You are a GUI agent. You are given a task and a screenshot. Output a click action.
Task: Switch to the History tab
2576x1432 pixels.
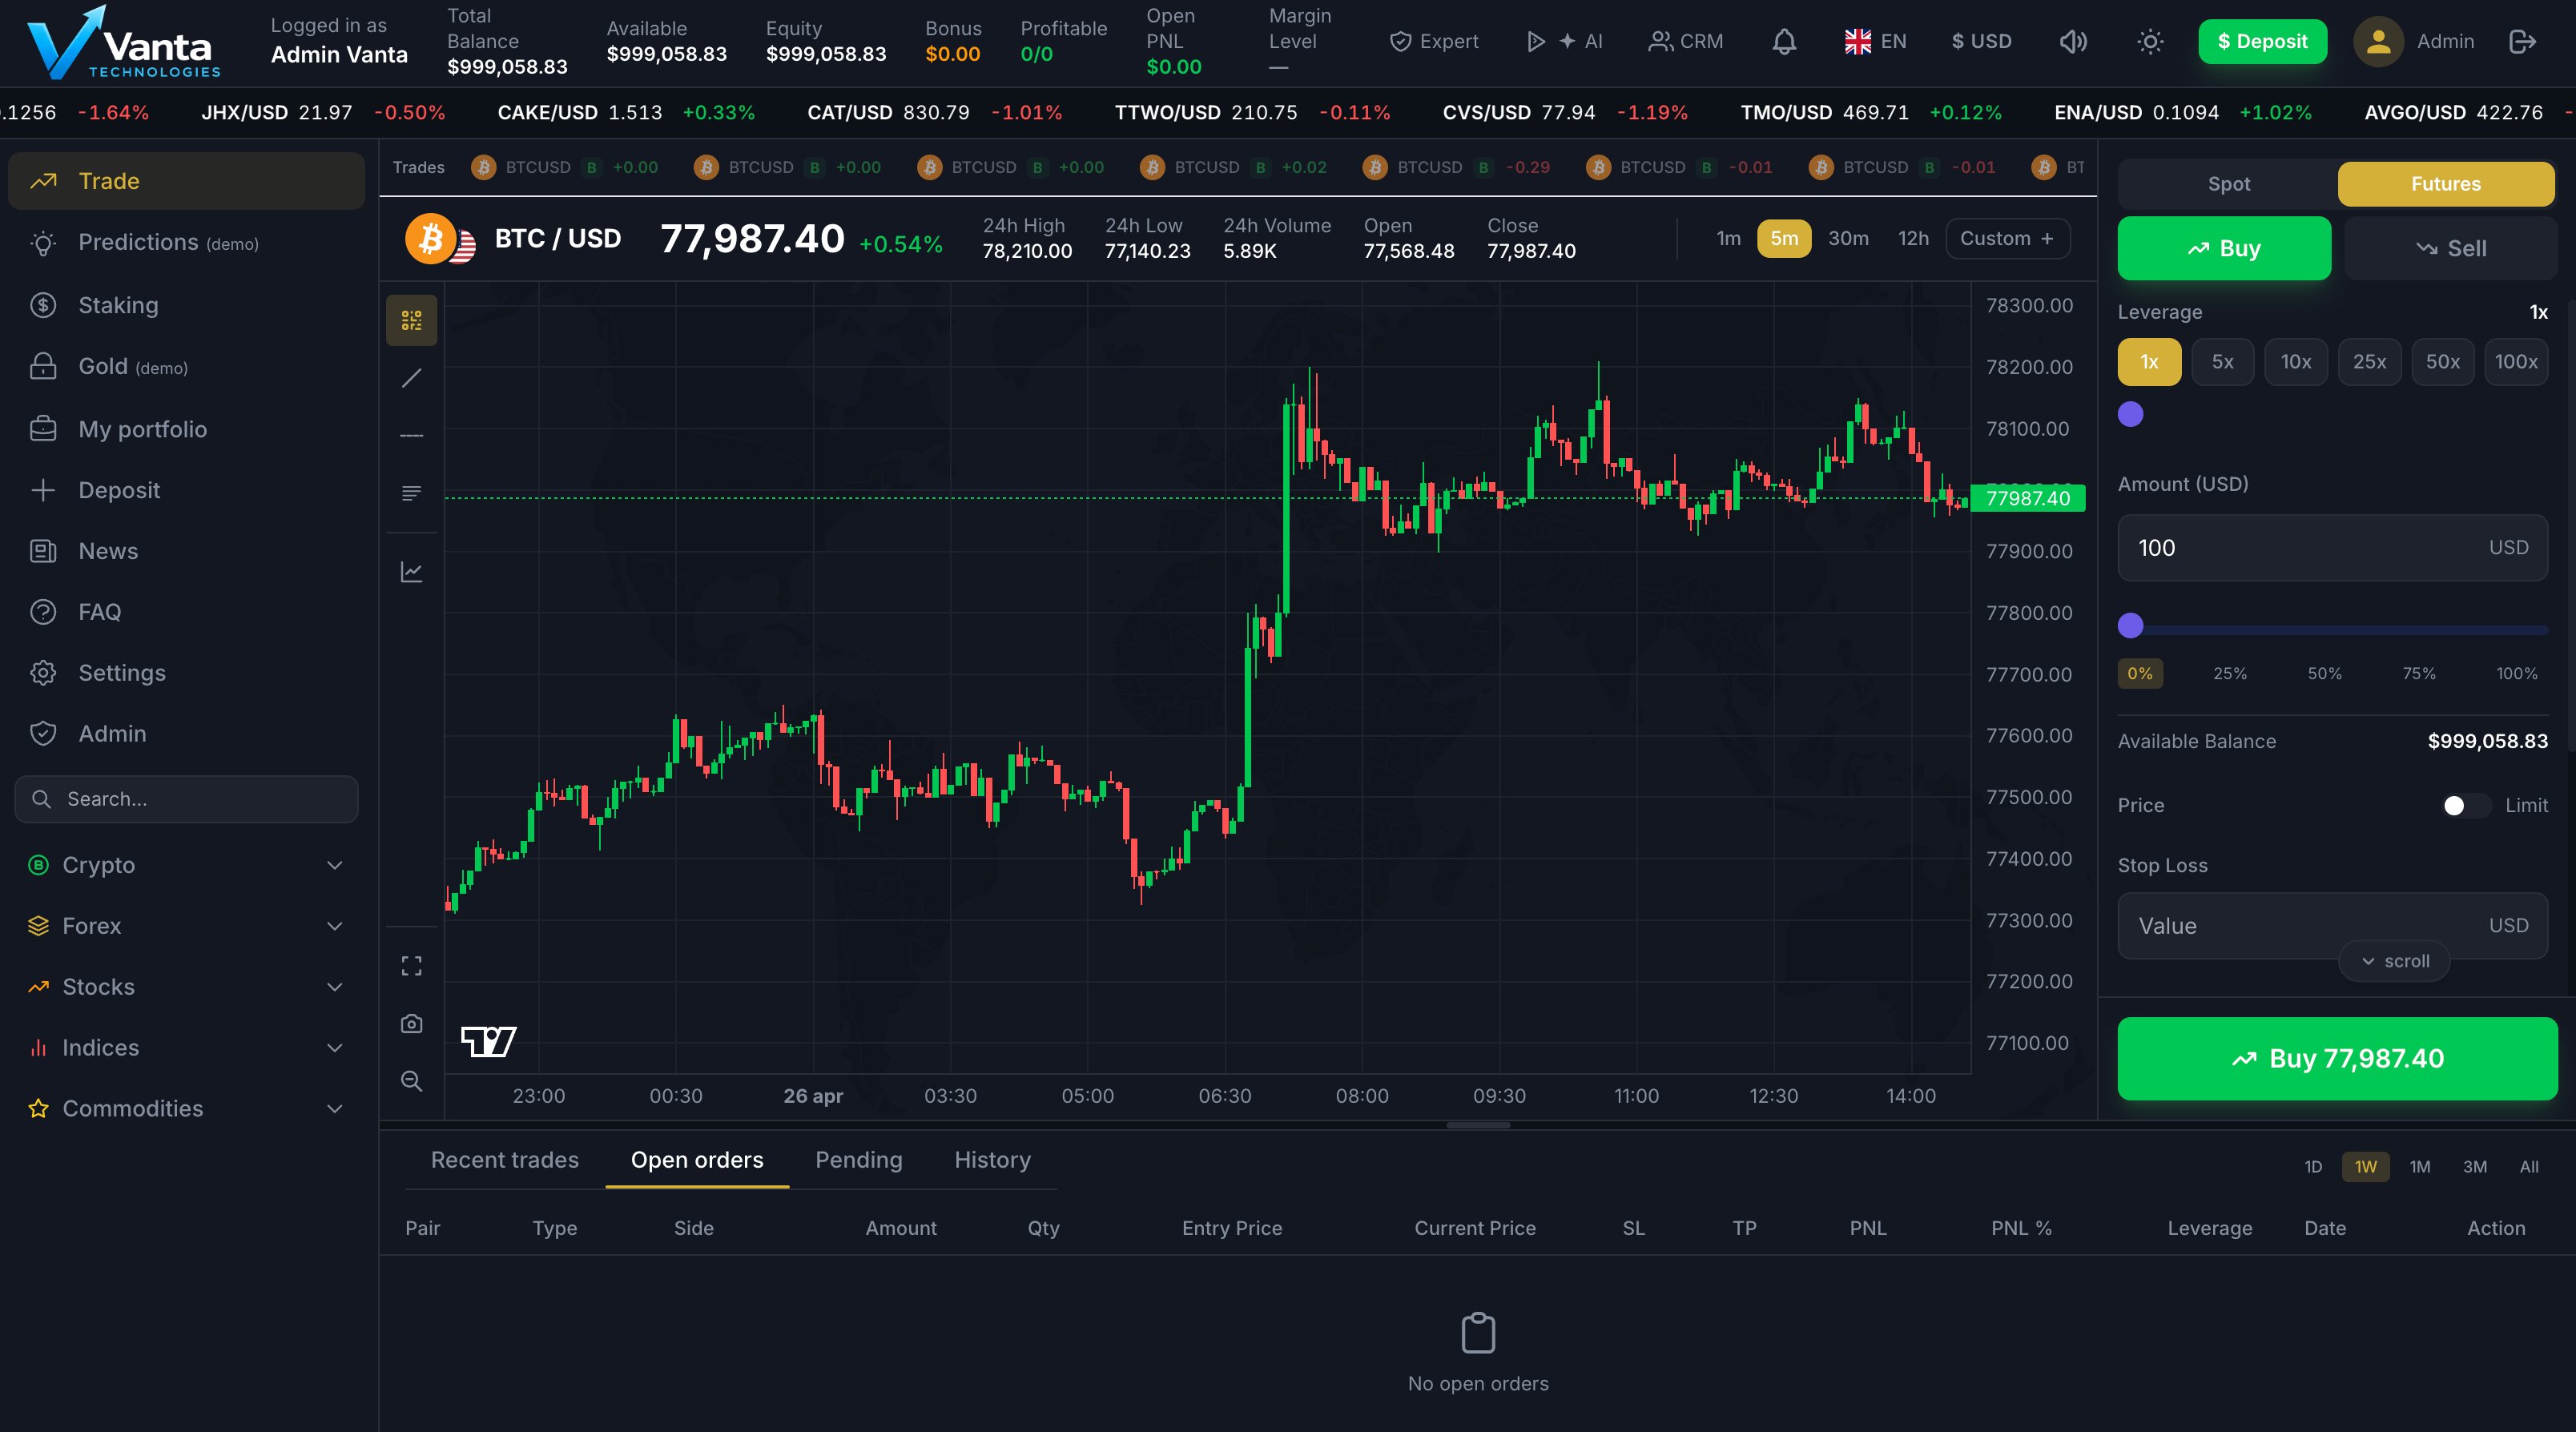[992, 1160]
